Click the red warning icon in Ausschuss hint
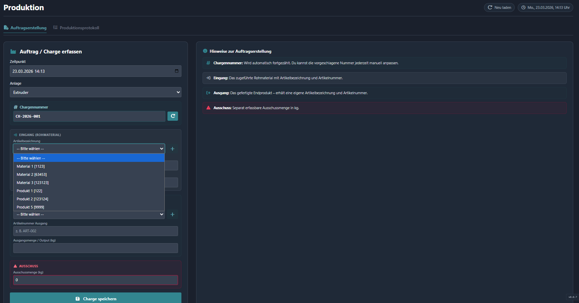 pyautogui.click(x=208, y=108)
